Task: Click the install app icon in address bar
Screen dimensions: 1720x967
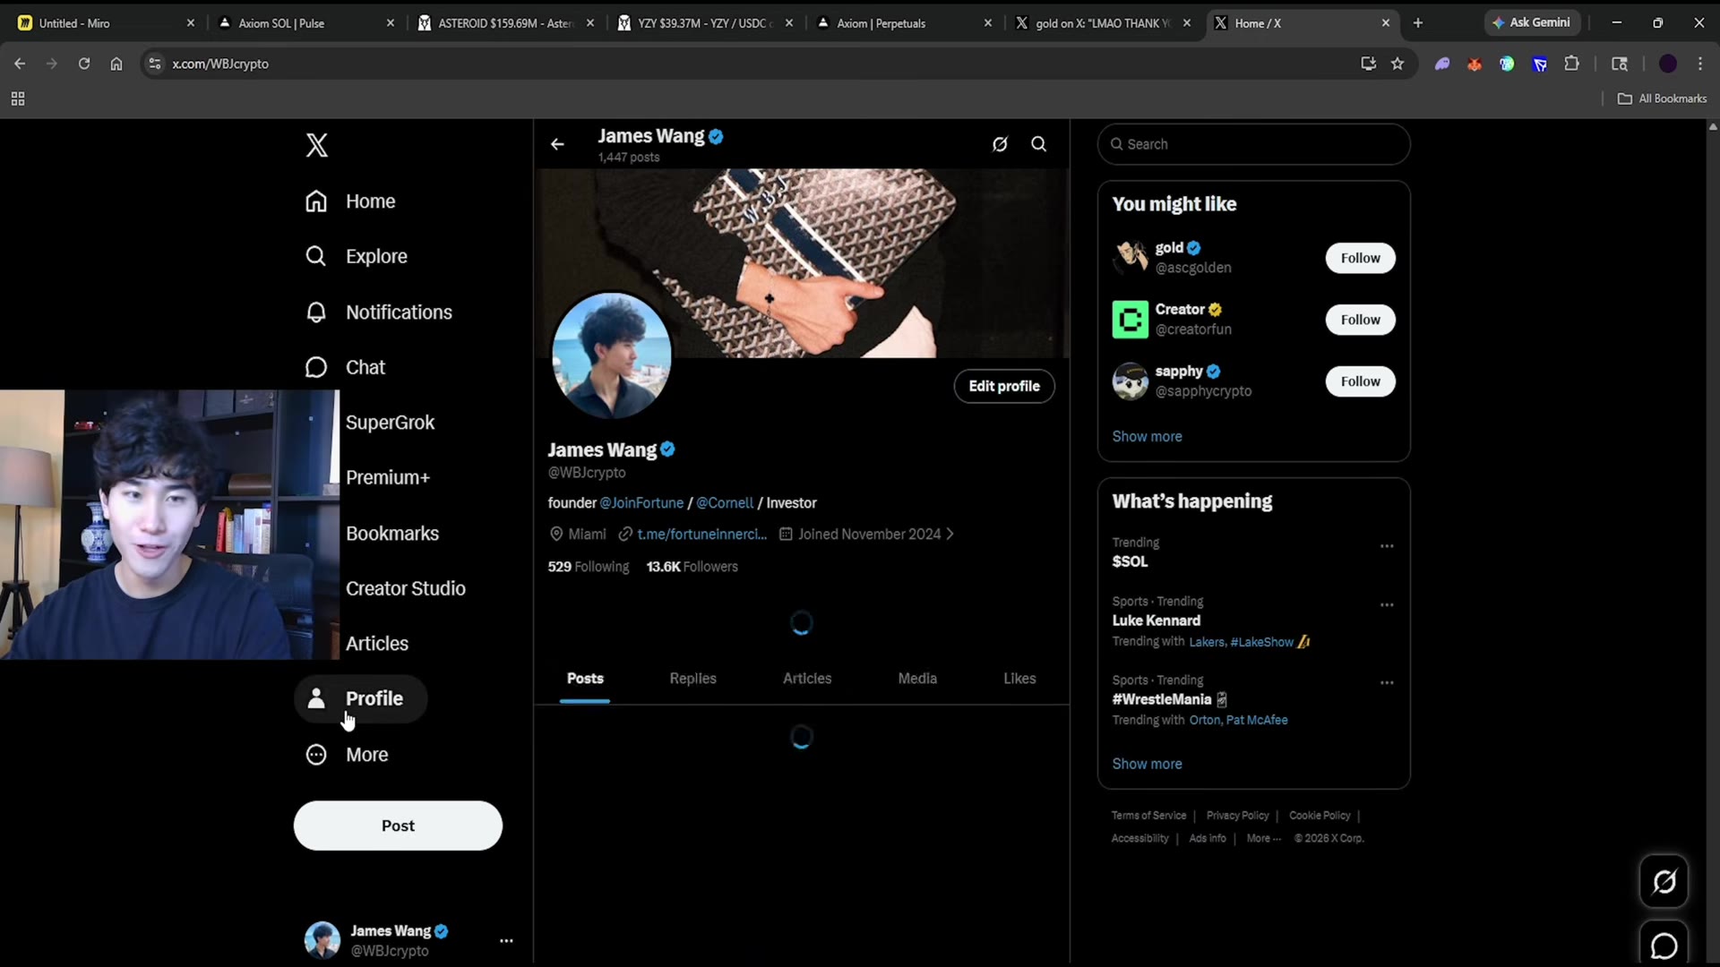Action: [x=1368, y=64]
